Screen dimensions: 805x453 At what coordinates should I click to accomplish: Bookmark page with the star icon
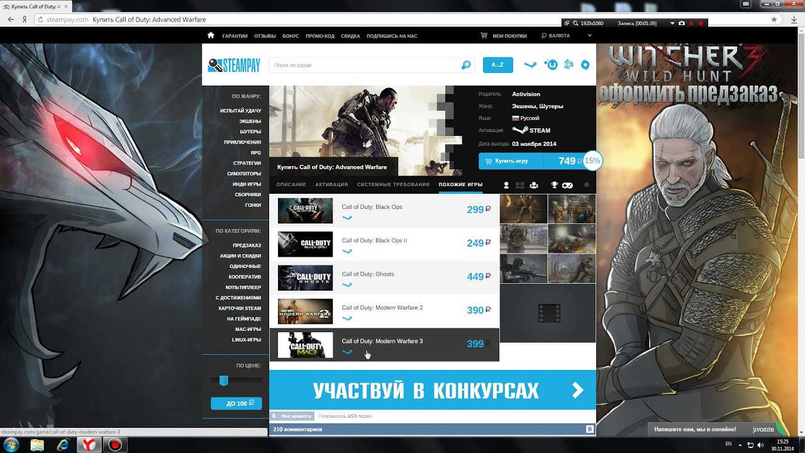(x=775, y=20)
